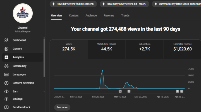Click the Political Regime channel avatar
The width and height of the screenshot is (201, 112).
click(23, 13)
